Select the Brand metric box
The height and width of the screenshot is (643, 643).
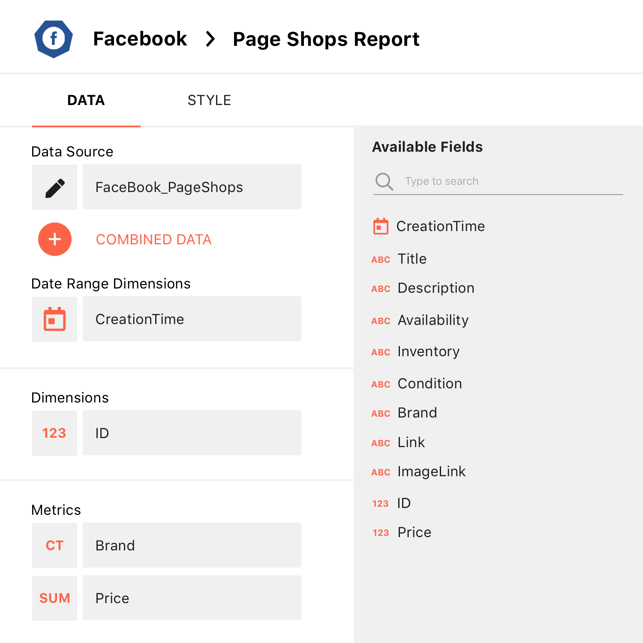click(192, 545)
